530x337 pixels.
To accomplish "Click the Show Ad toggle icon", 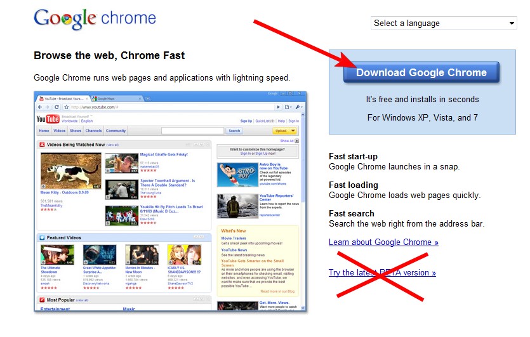I will point(297,141).
